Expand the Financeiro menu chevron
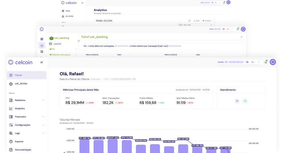 coord(43,117)
